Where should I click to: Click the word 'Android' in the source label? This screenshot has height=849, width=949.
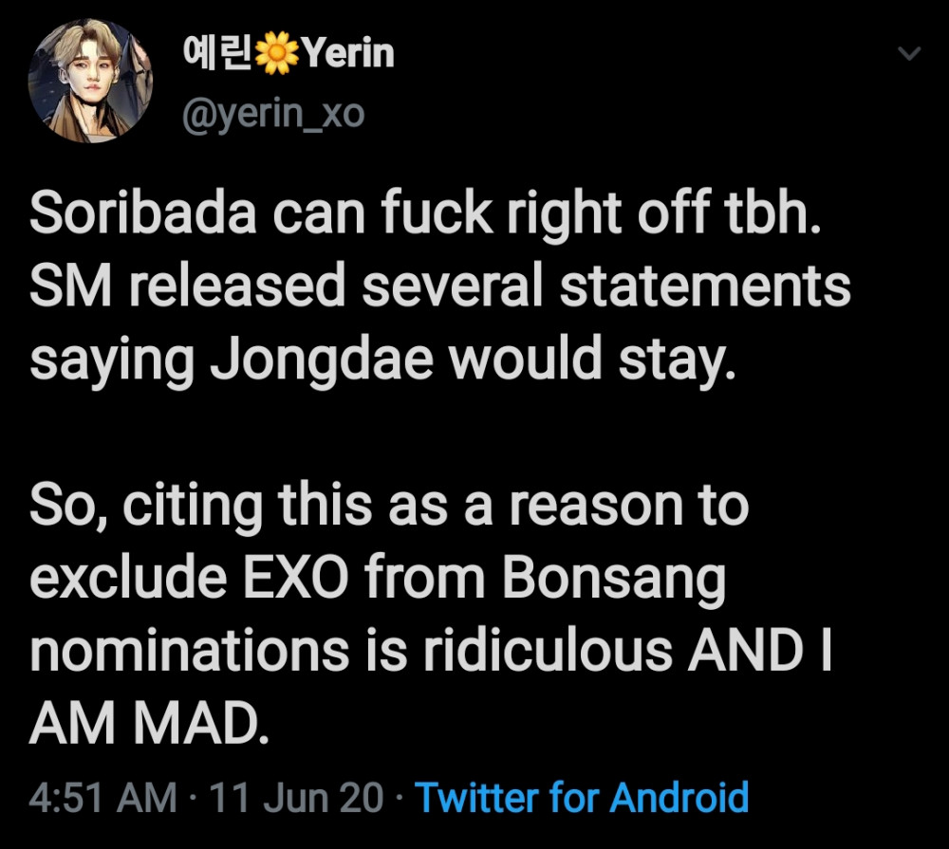(679, 797)
